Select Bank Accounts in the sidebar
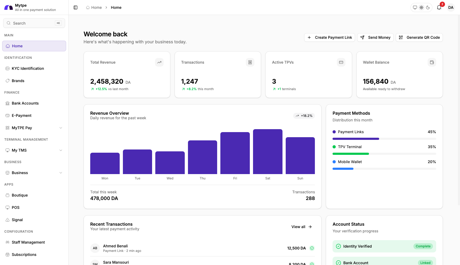 point(25,103)
